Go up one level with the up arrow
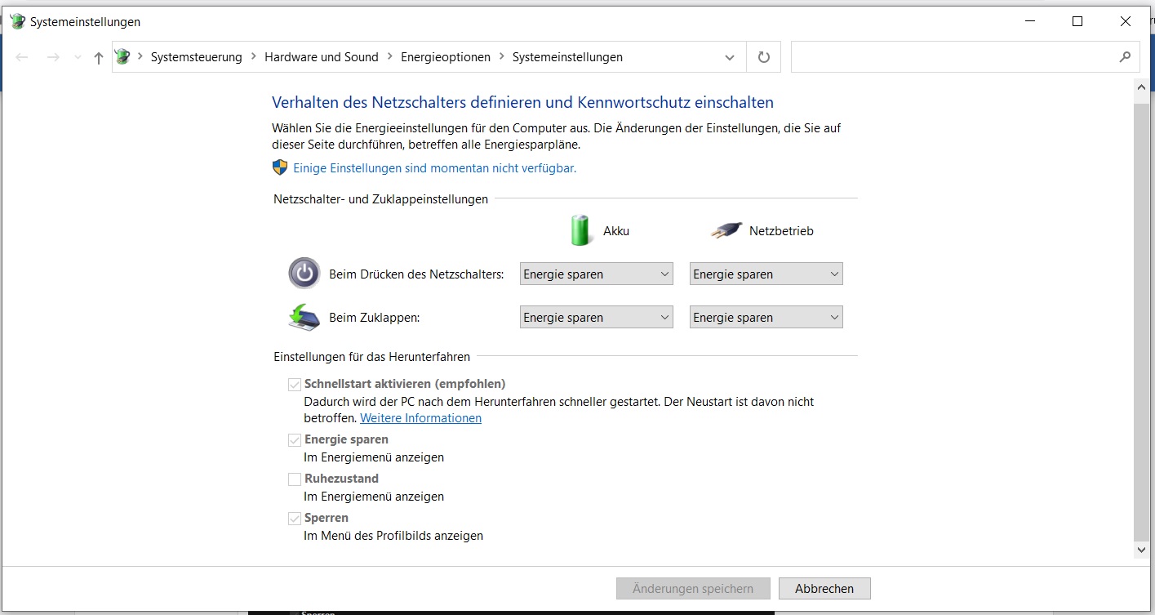 point(99,57)
